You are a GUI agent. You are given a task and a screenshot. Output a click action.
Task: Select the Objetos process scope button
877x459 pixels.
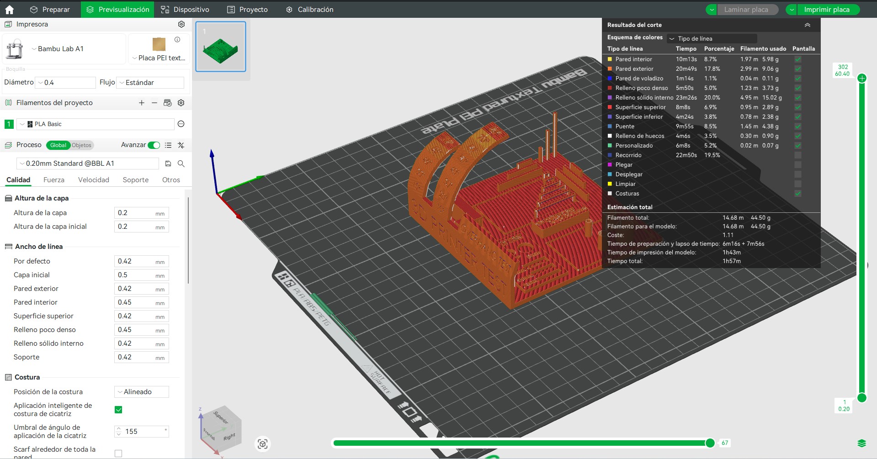point(82,145)
